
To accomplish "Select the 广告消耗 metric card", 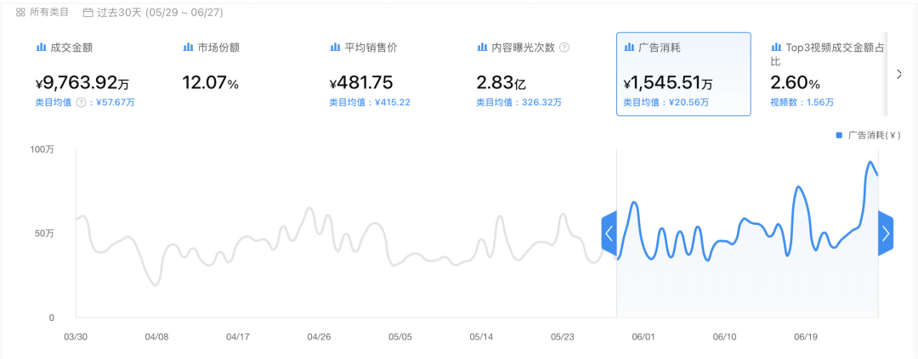I will click(x=683, y=74).
